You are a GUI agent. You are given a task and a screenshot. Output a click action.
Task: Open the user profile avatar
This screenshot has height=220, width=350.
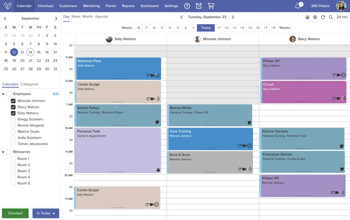point(341,6)
